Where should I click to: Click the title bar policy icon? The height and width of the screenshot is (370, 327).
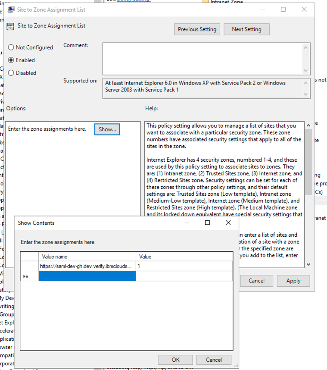11,9
